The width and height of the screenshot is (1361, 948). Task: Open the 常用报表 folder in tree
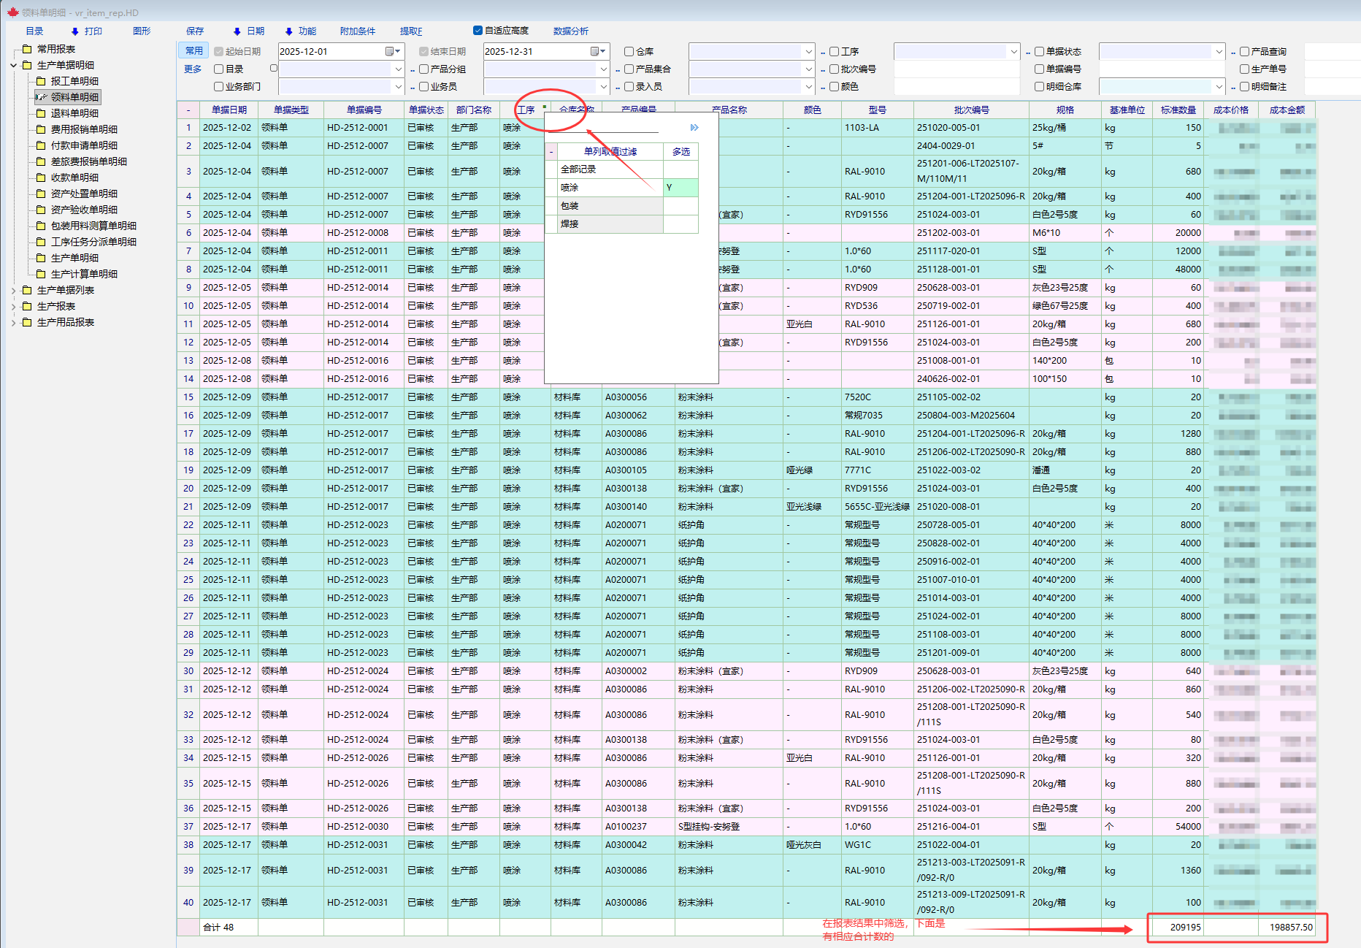(x=55, y=49)
